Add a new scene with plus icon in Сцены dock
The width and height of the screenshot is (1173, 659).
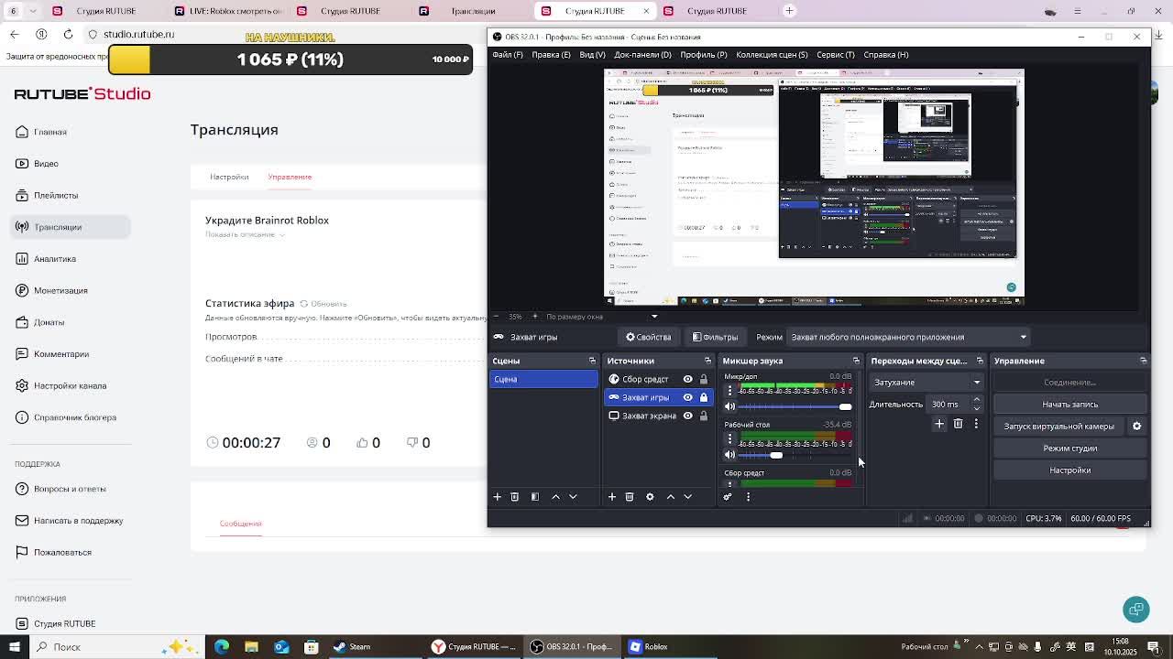click(497, 497)
